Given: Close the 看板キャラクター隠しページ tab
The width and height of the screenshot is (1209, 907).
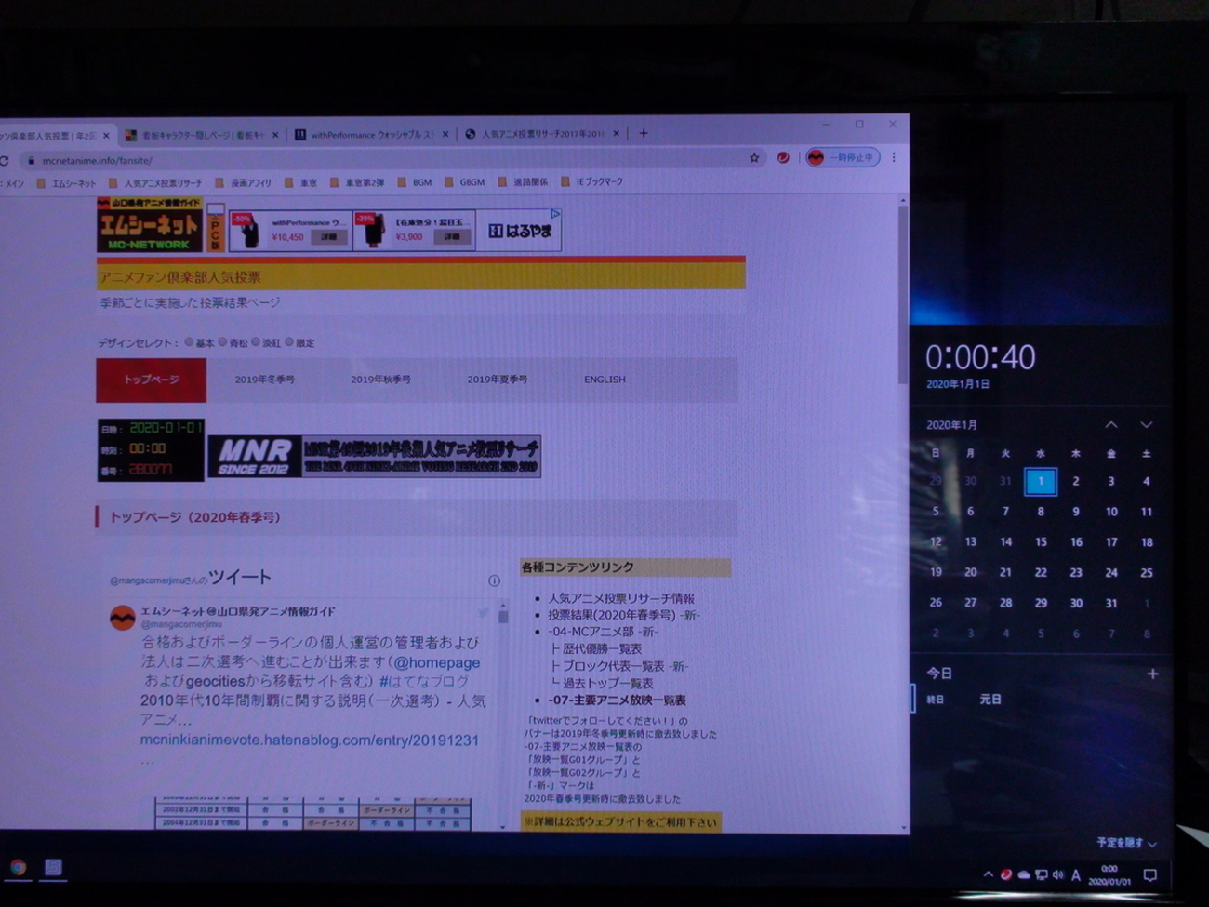Looking at the screenshot, I should coord(274,135).
